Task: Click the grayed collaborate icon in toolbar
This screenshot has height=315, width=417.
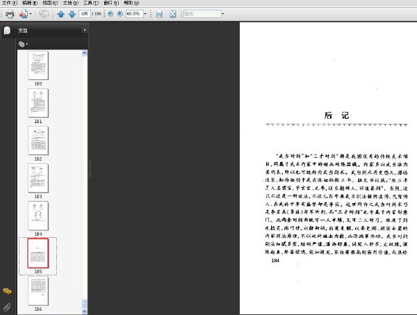Action: [44, 14]
